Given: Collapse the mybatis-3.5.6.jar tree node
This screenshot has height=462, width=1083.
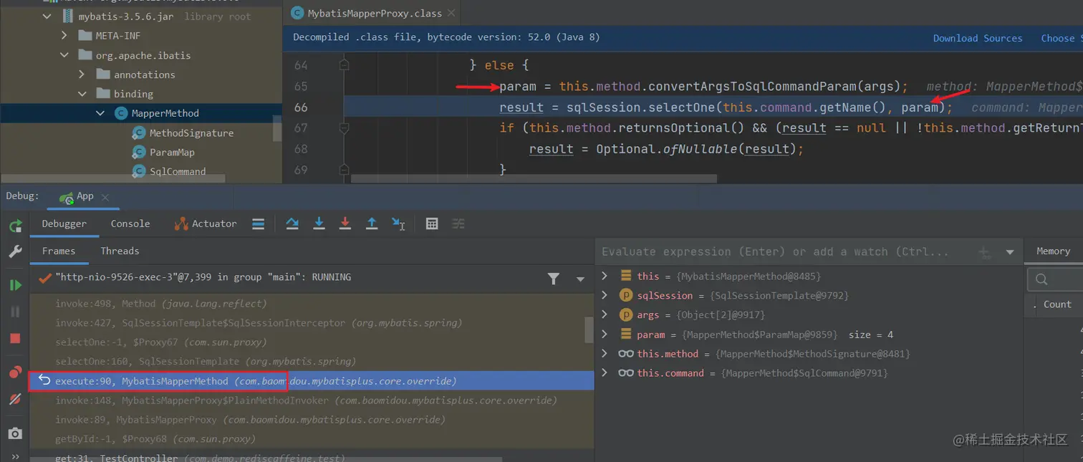Looking at the screenshot, I should (x=47, y=16).
